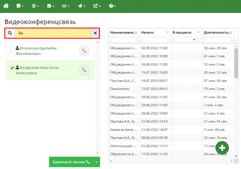This screenshot has height=169, width=241.
Task: Click the table vertical scrollbar thumb
Action: coord(236,63)
